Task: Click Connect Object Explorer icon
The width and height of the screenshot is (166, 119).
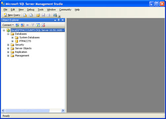Action: tap(17, 25)
